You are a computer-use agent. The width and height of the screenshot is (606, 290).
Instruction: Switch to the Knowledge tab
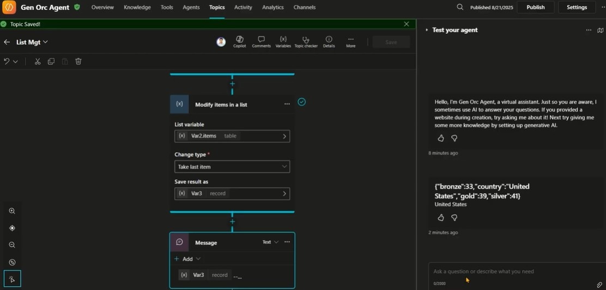coord(137,7)
